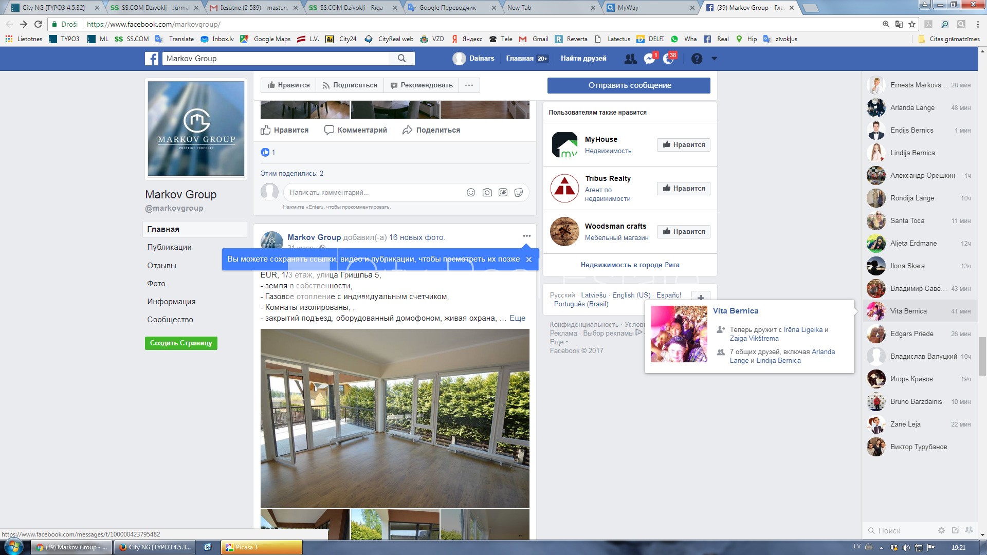
Task: Click the quick help question mark icon
Action: pyautogui.click(x=697, y=59)
